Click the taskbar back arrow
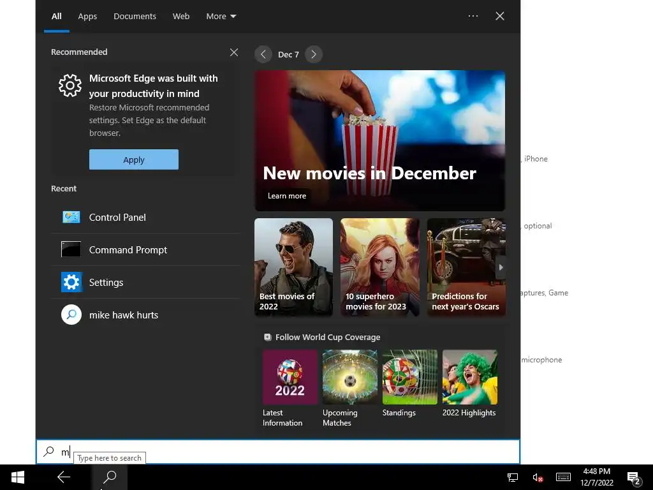653x490 pixels. point(64,477)
